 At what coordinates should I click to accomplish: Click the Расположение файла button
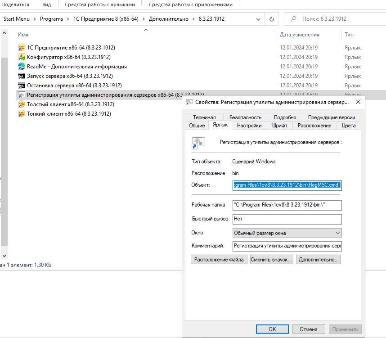point(219,260)
